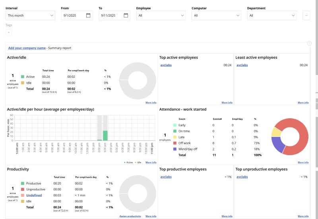Open avclabs under Least active employees

(242, 65)
